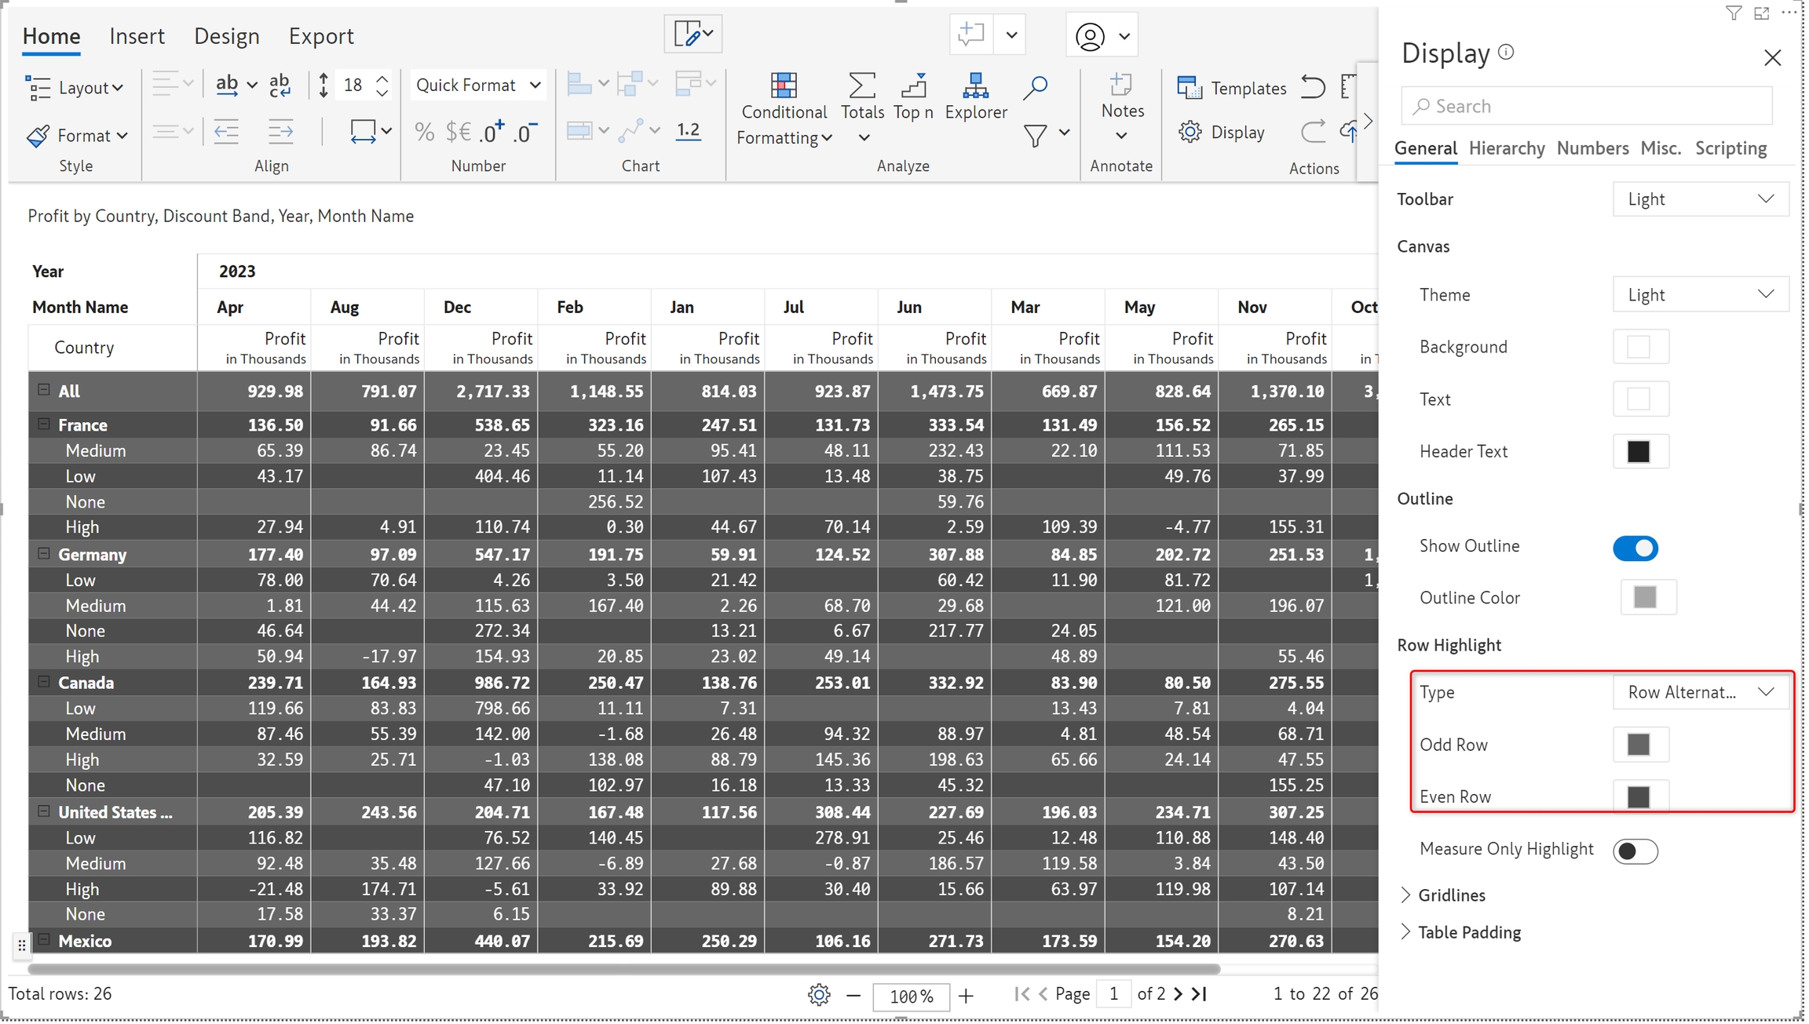Screen dimensions: 1809x1024
Task: Open pagination settings gear icon
Action: coord(818,995)
